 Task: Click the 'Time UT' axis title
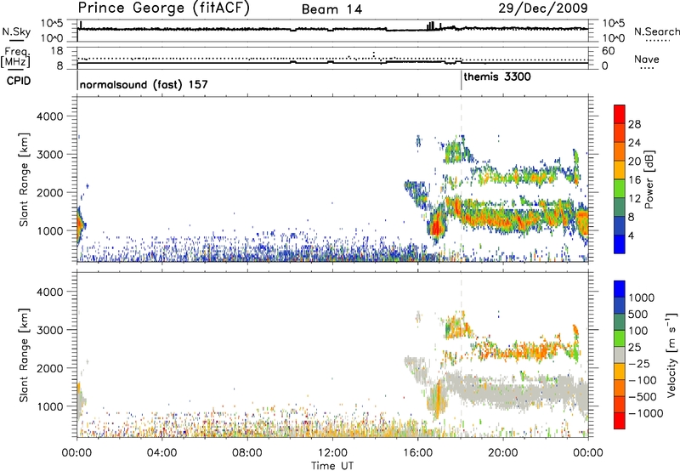point(332,466)
